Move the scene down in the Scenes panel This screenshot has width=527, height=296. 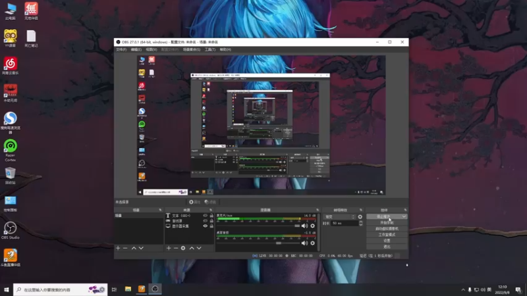point(141,248)
